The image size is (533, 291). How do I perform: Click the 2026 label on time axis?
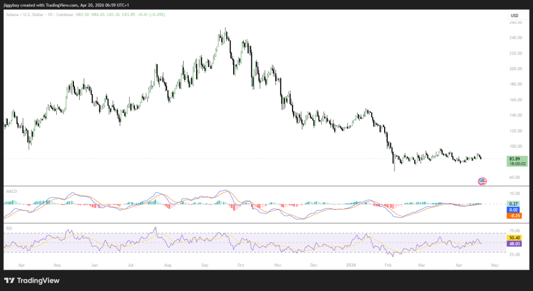(x=351, y=265)
